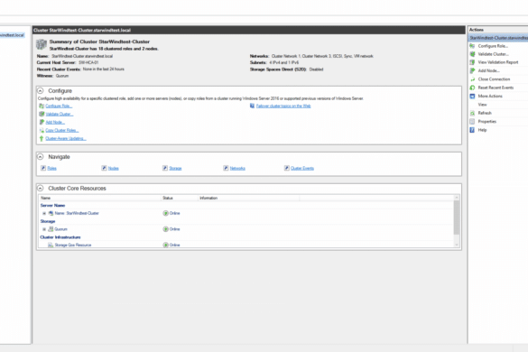The image size is (528, 352).
Task: Click the 'Actions' pane title
Action: point(477,30)
